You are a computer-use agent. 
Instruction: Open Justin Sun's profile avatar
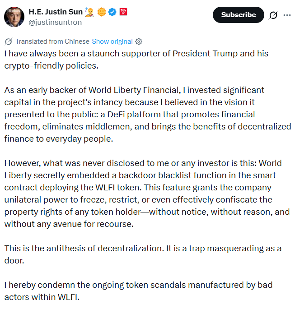(x=14, y=16)
